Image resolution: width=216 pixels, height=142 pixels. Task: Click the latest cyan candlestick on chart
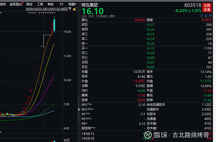54,25
